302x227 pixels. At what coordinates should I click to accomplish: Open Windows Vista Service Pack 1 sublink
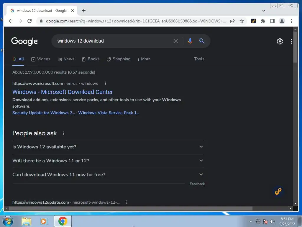[109, 113]
